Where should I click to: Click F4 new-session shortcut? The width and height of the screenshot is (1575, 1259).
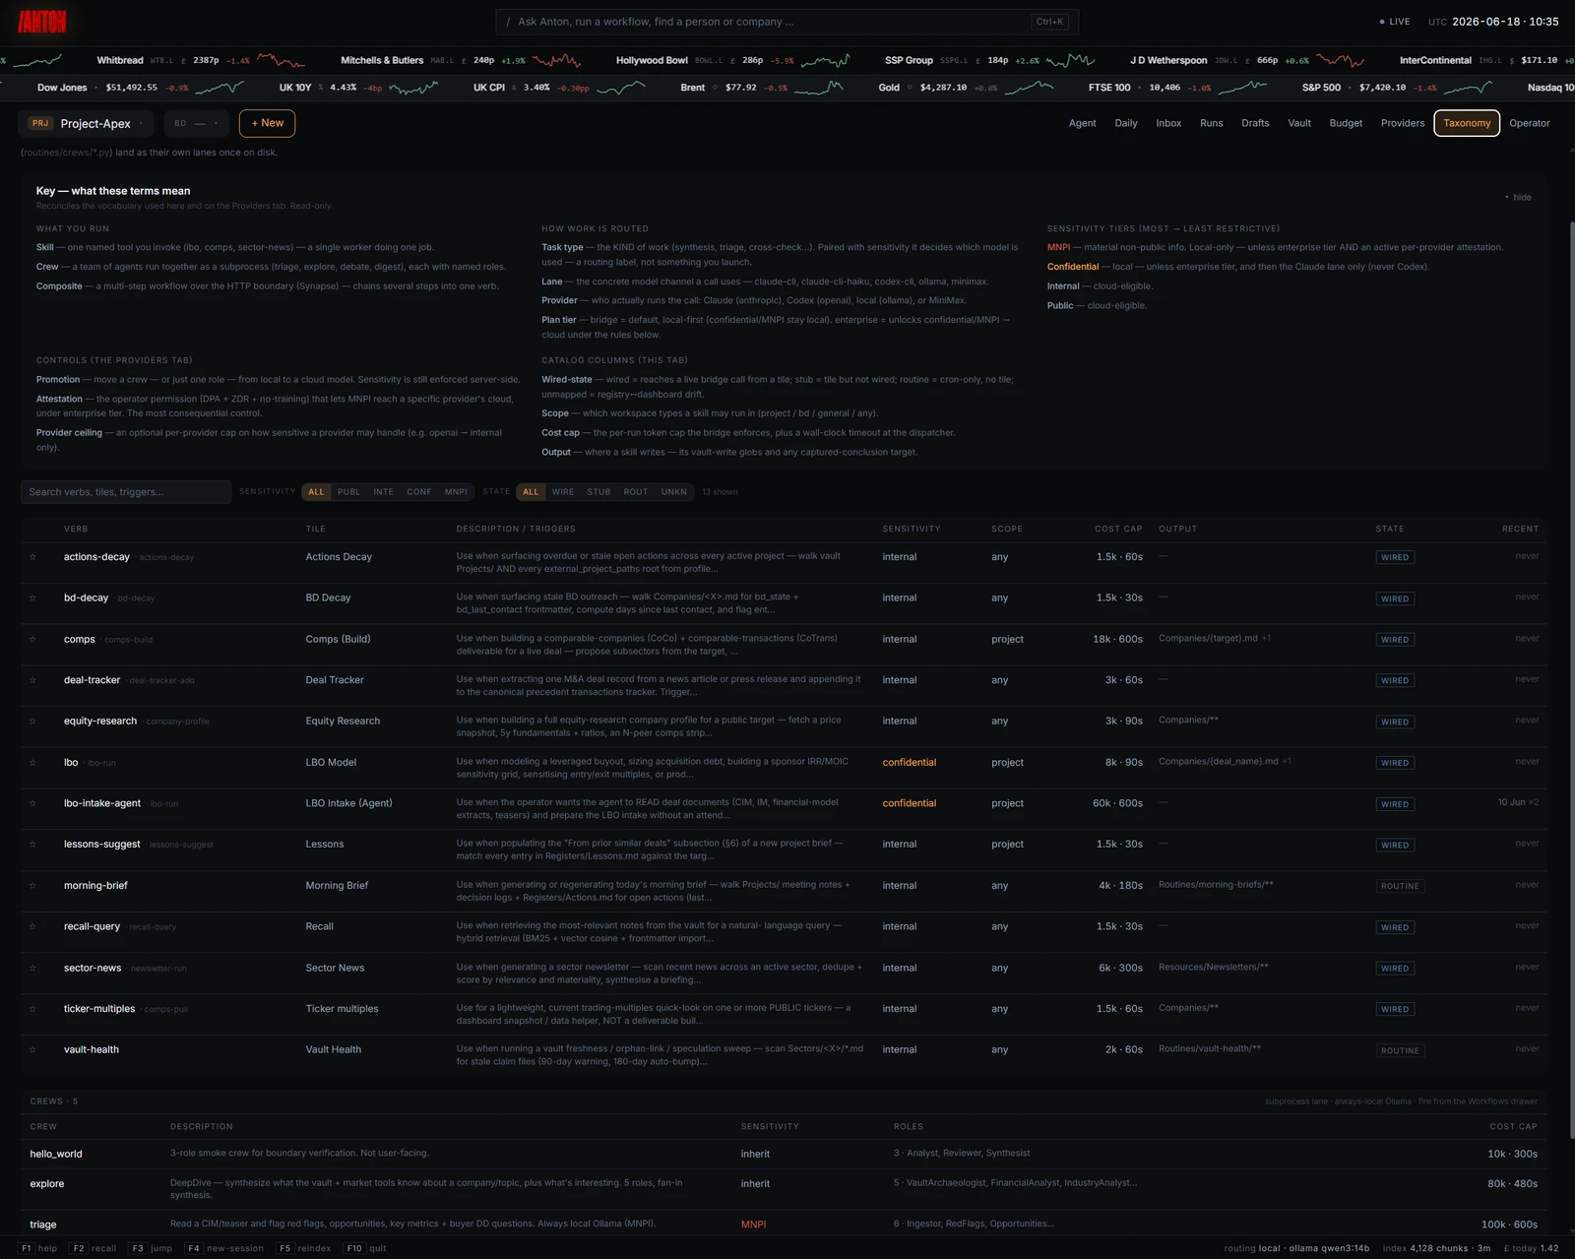[225, 1248]
